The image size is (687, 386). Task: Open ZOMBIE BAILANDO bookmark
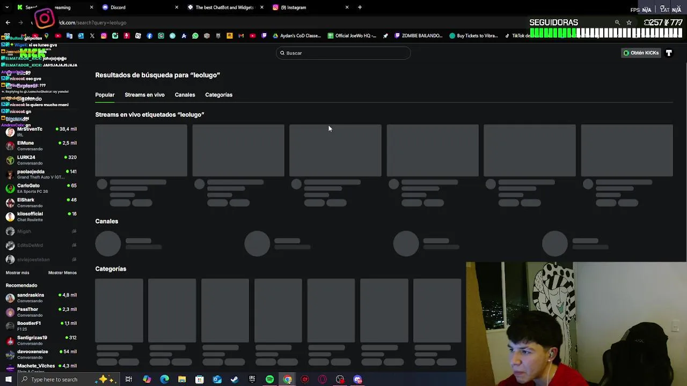tap(418, 36)
